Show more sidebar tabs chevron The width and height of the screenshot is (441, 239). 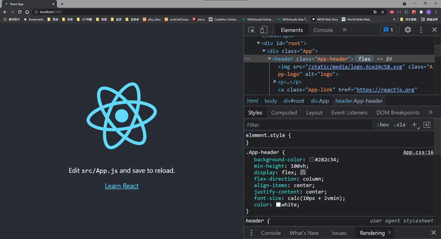click(x=430, y=112)
